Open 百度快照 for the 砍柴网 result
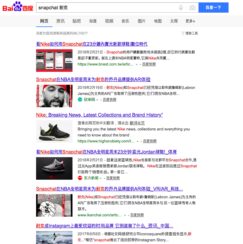 click(x=109, y=99)
